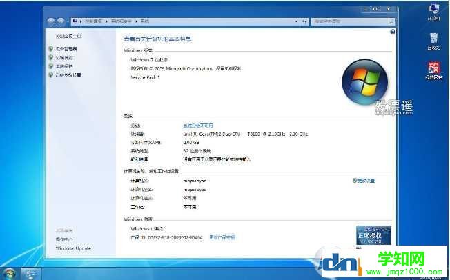This screenshot has width=450, height=280.
Task: Expand the arrow after 系统和安全 breadcrumb
Action: [x=137, y=21]
